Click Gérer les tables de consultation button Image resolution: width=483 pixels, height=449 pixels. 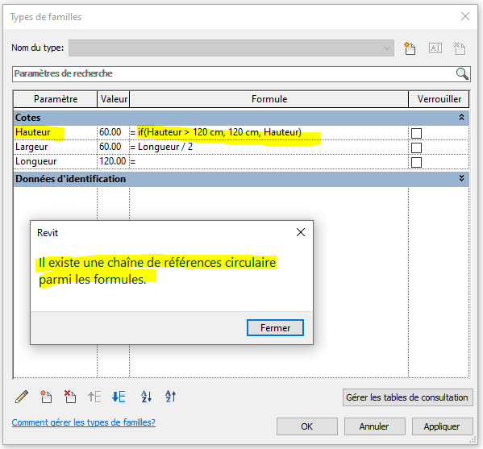(407, 397)
